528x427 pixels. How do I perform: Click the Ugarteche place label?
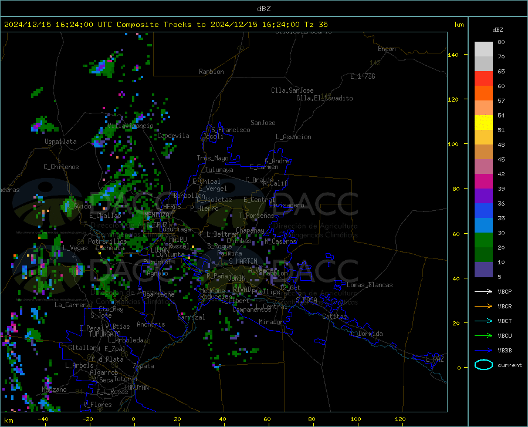coord(158,294)
